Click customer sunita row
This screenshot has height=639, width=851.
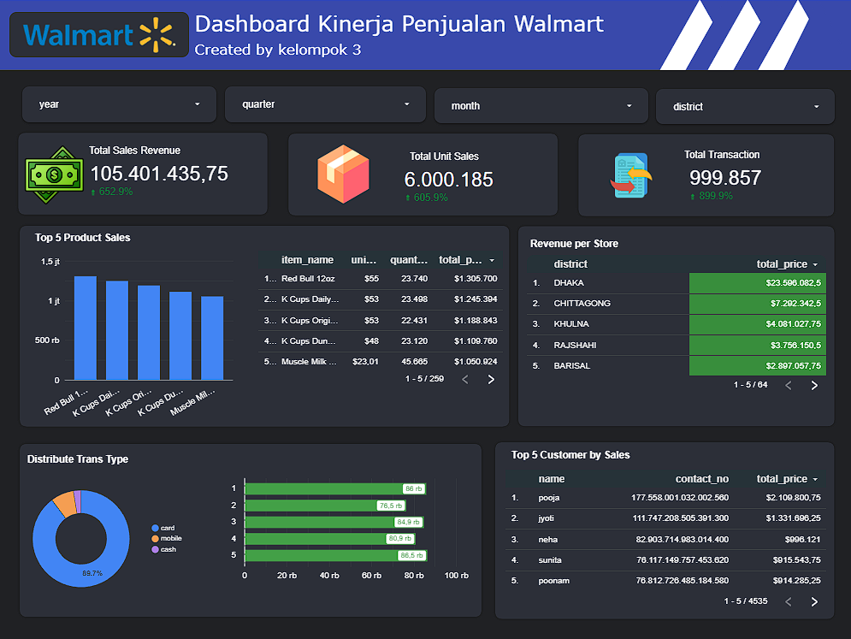pyautogui.click(x=666, y=560)
